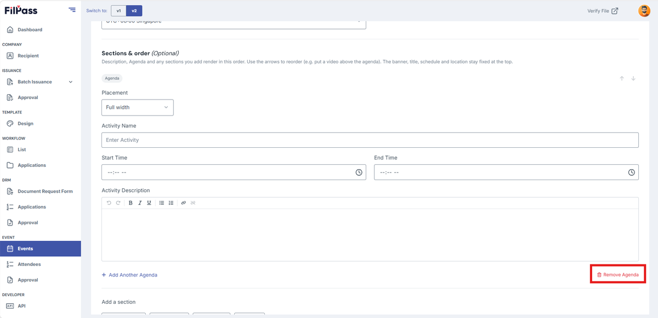Move the Agenda section up
The width and height of the screenshot is (658, 318).
click(x=622, y=78)
